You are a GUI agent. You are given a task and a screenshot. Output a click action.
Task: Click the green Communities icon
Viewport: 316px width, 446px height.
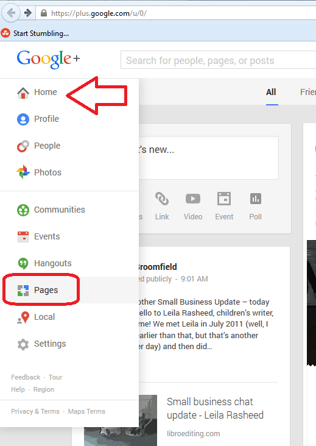point(23,210)
